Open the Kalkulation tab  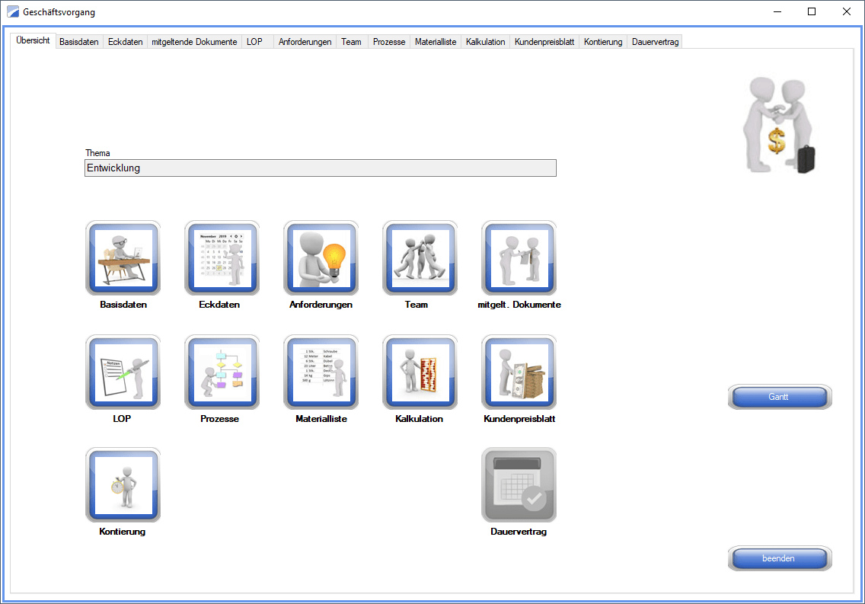tap(485, 42)
